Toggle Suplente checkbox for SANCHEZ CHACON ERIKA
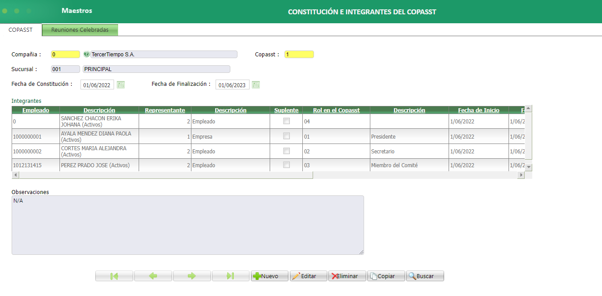The width and height of the screenshot is (602, 296). coord(286,121)
